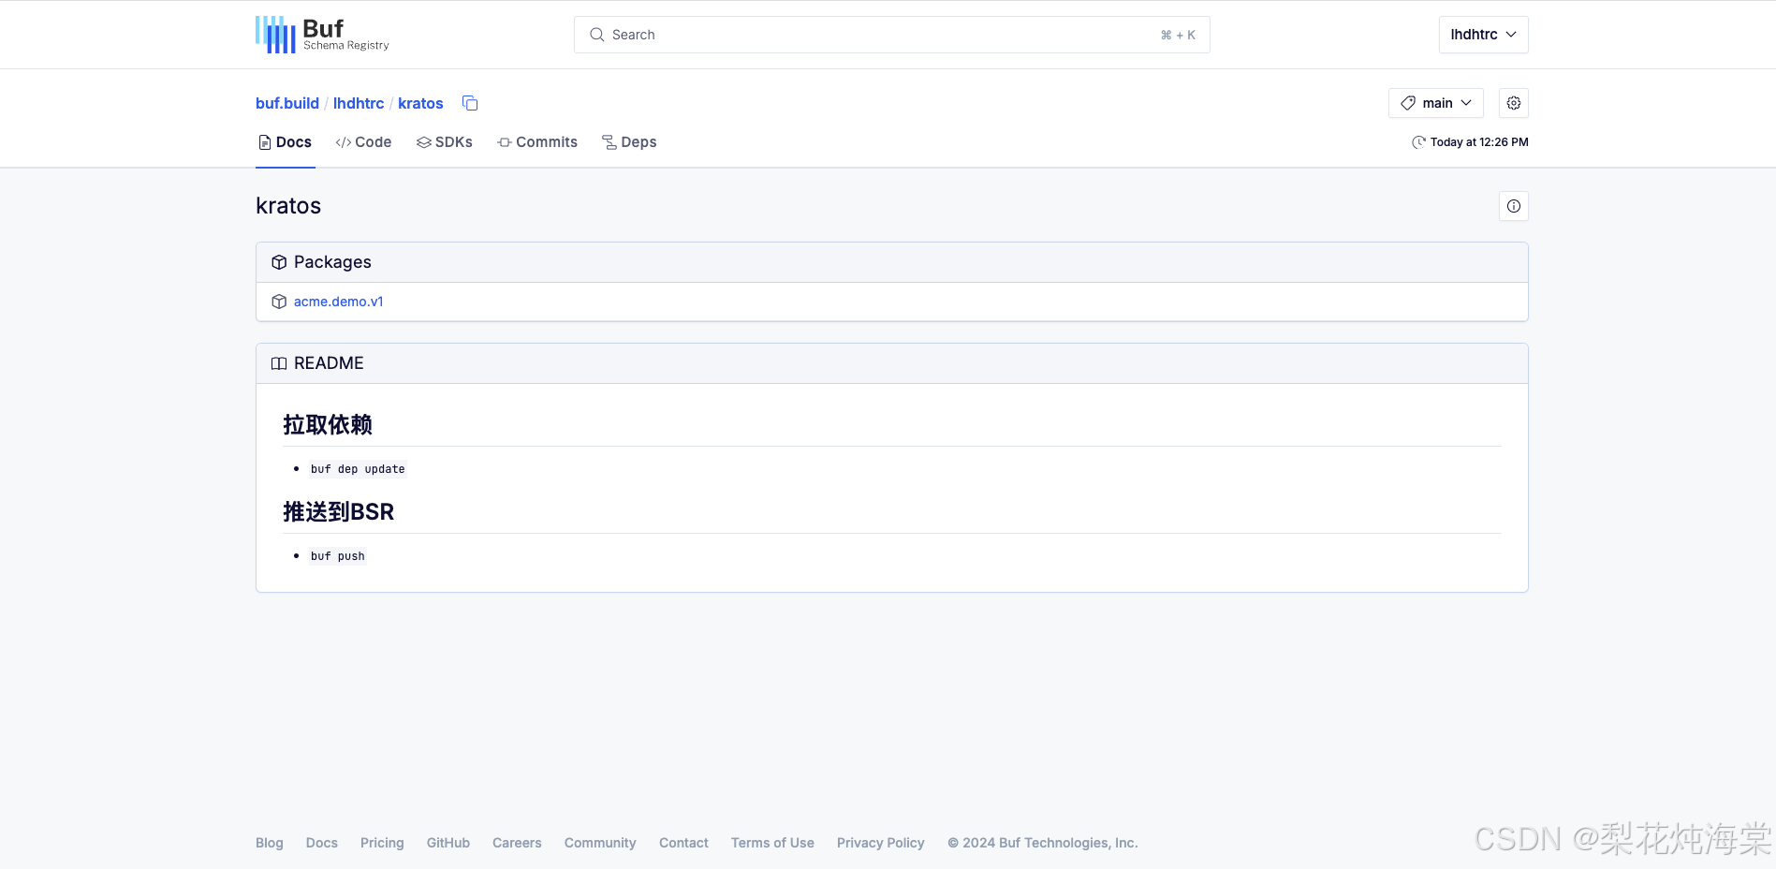Click the GitHub footer link
The width and height of the screenshot is (1776, 869).
click(x=448, y=843)
